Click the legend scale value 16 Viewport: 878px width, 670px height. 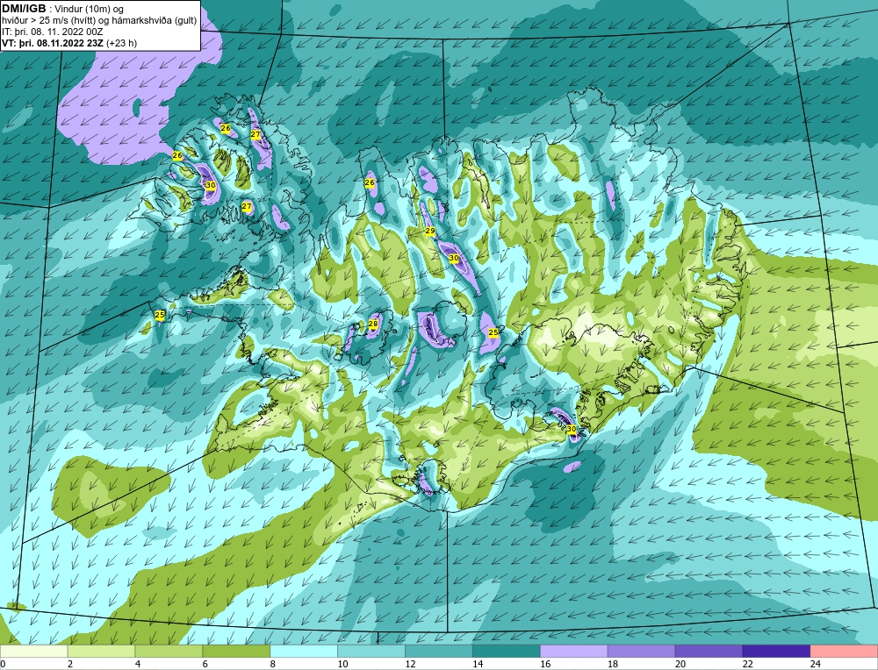click(x=545, y=664)
